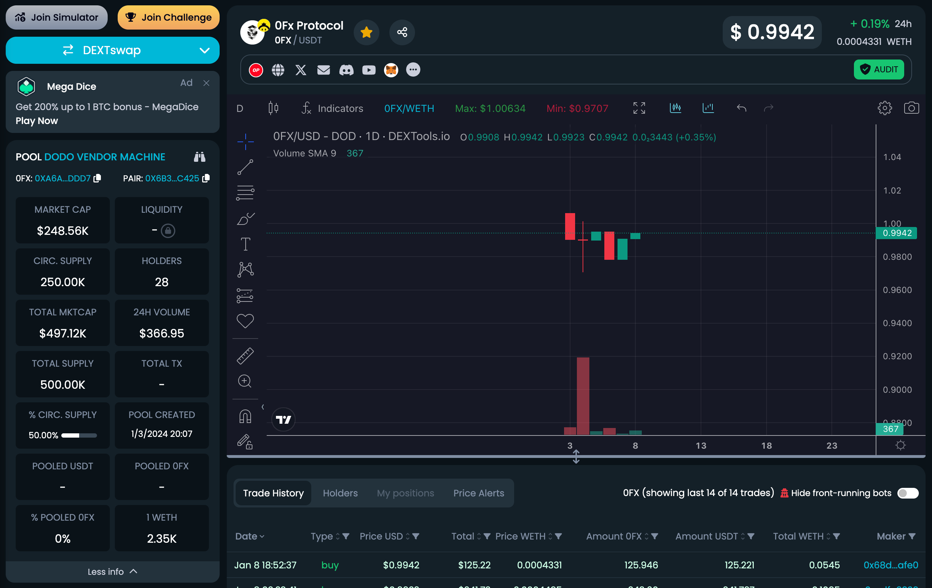The width and height of the screenshot is (932, 588).
Task: Select the text annotation tool
Action: (x=245, y=244)
